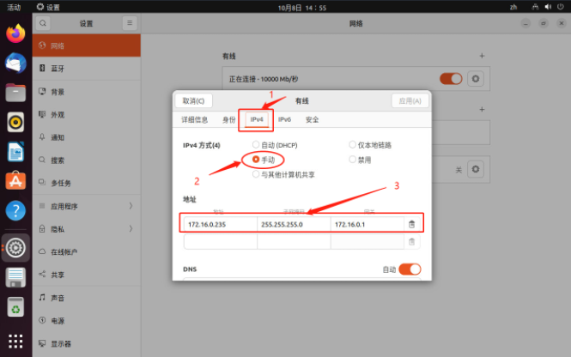The image size is (571, 357).
Task: Open Ubuntu Software store in dock
Action: tap(15, 180)
